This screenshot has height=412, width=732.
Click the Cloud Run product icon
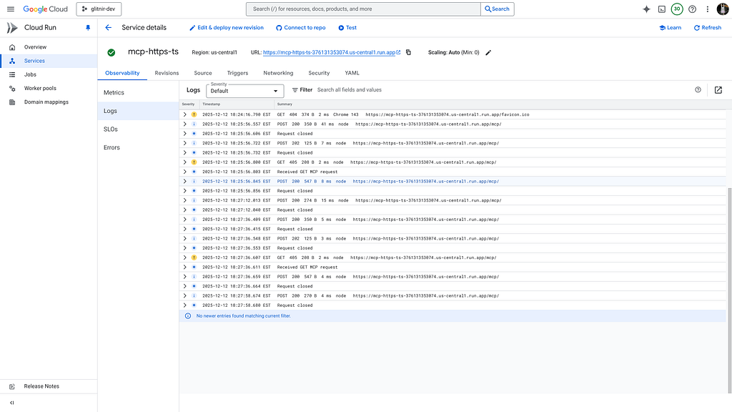[x=12, y=28]
